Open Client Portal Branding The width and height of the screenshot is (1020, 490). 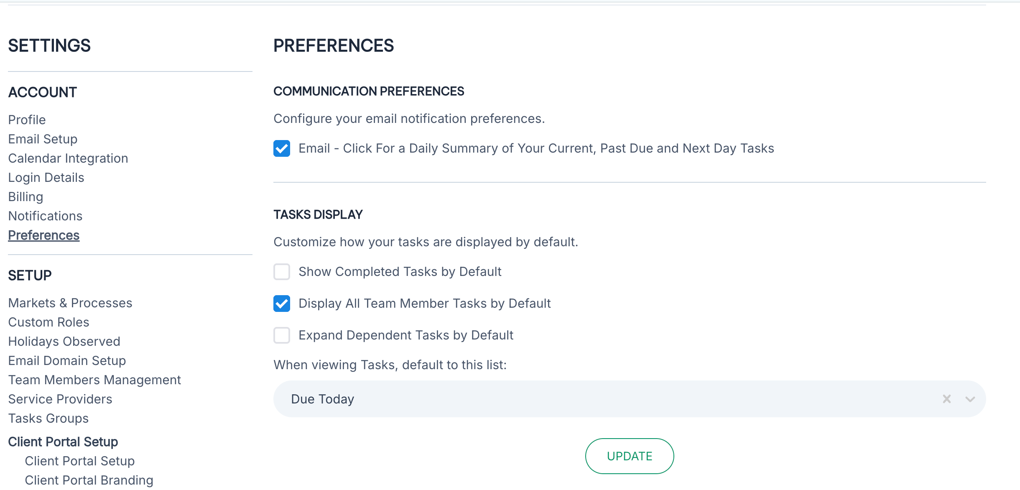tap(89, 480)
